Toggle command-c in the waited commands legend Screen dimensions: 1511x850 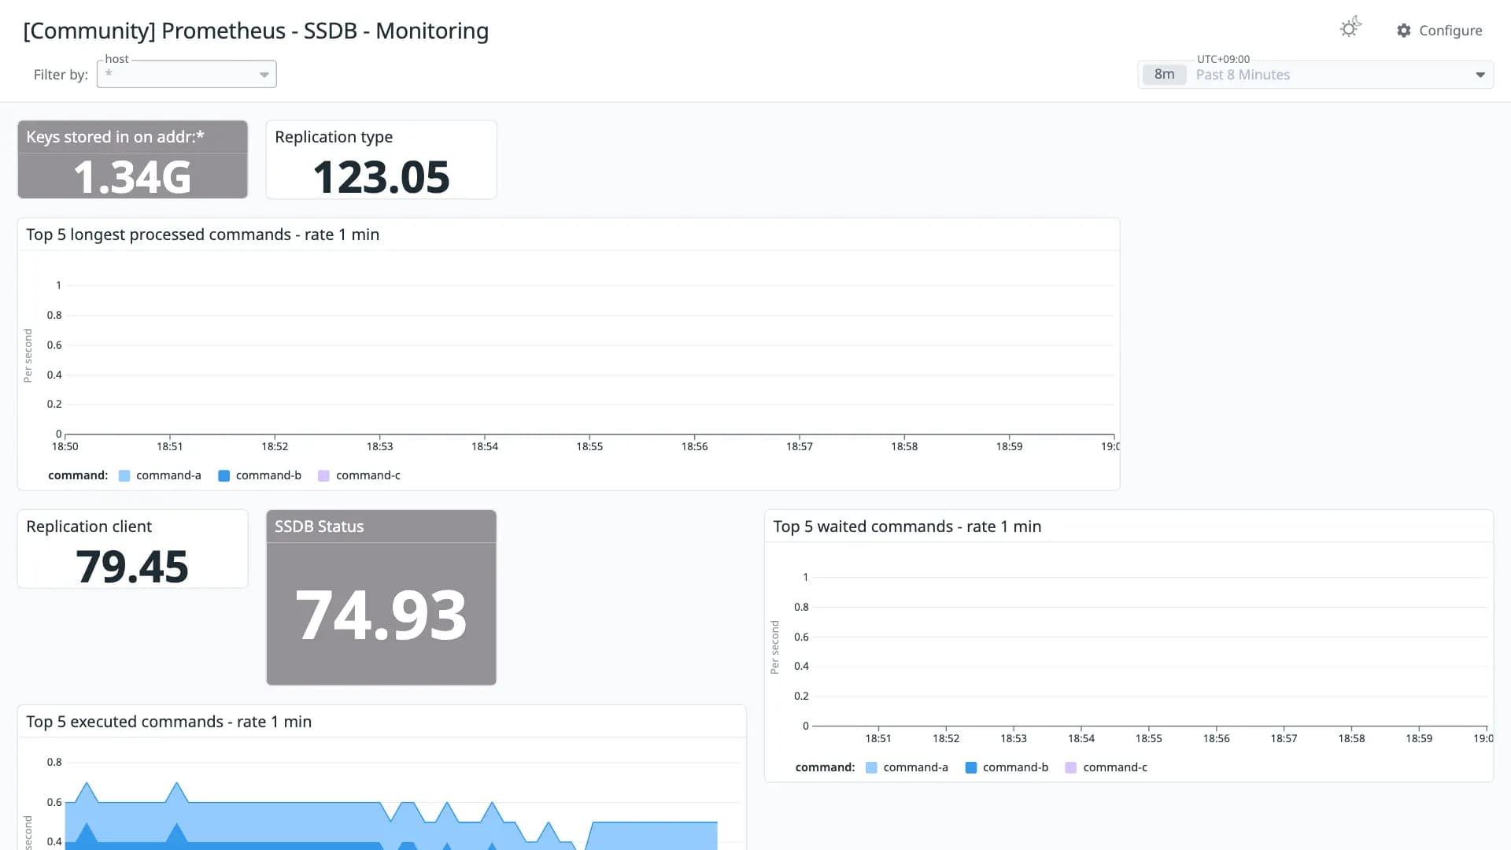(x=1106, y=767)
